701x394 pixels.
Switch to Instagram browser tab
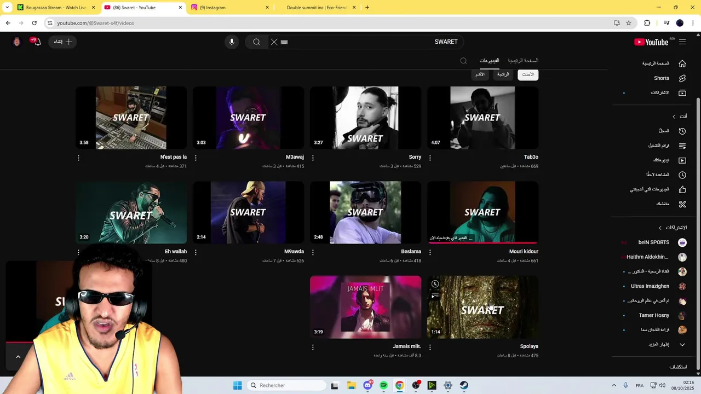[230, 8]
